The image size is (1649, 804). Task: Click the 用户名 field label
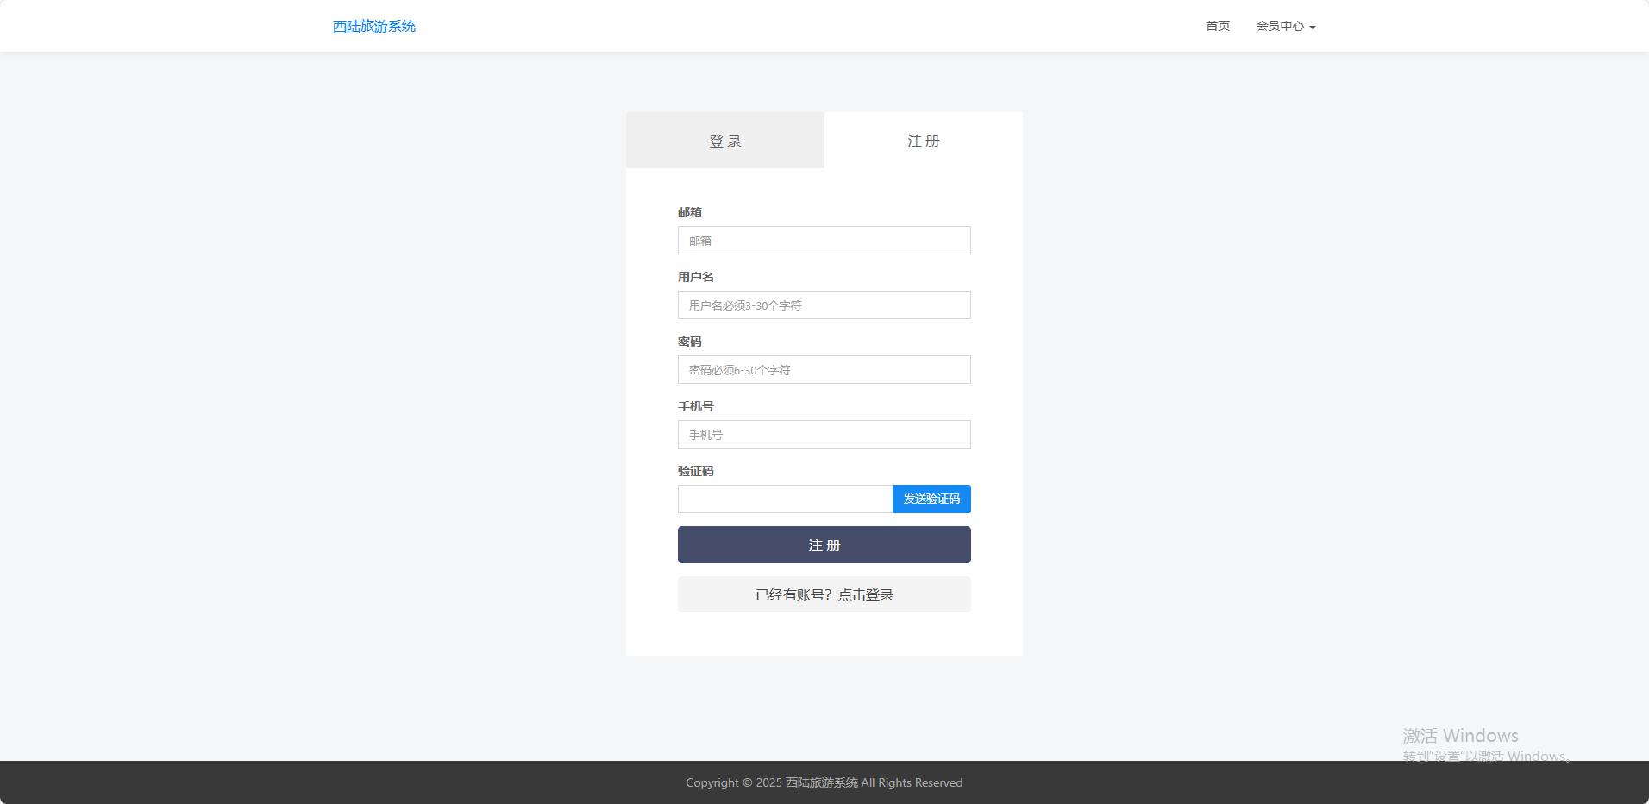click(x=695, y=277)
